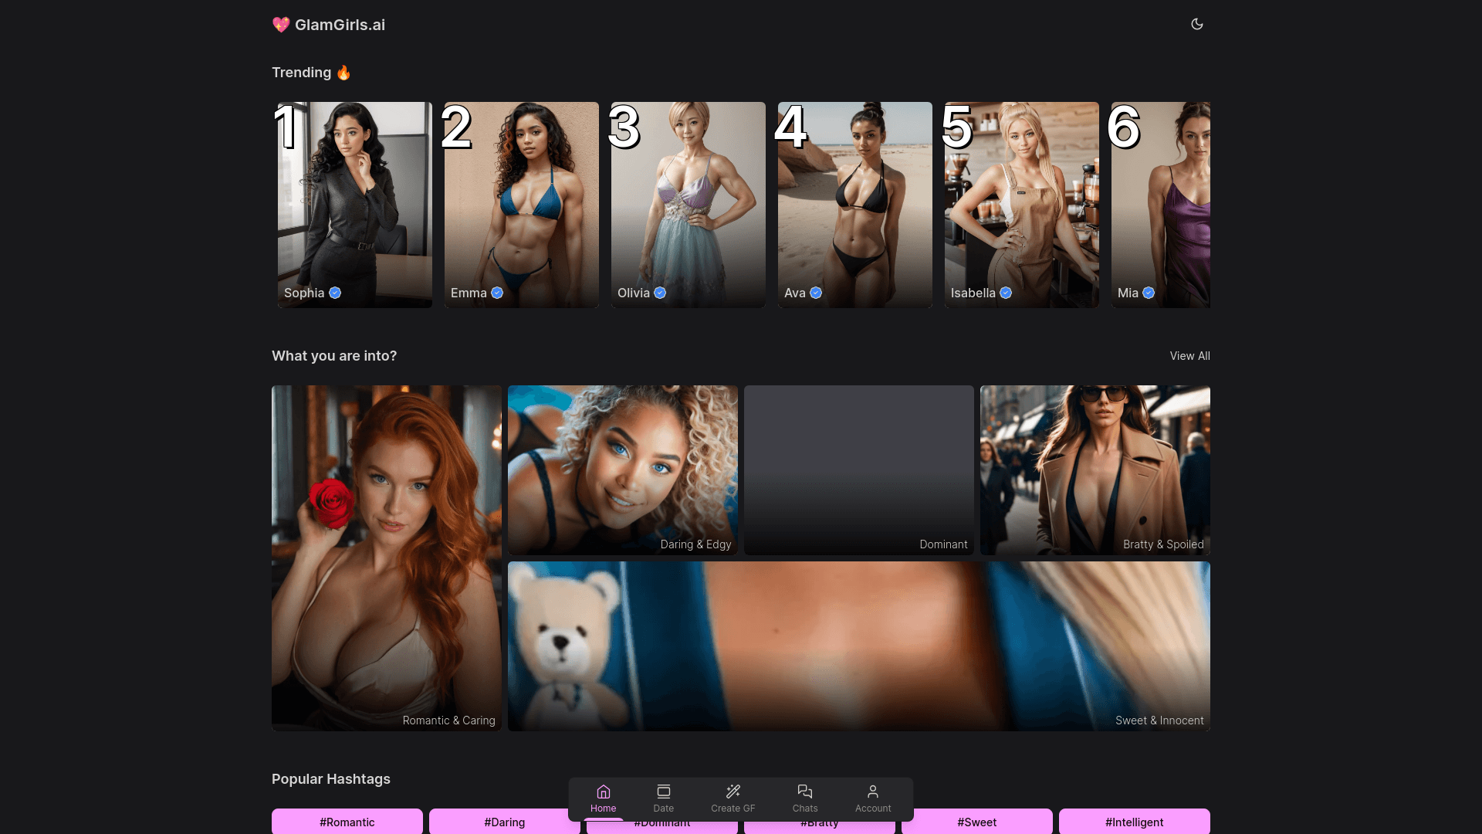Select the #Sweet hashtag button
The image size is (1482, 834).
(x=976, y=822)
